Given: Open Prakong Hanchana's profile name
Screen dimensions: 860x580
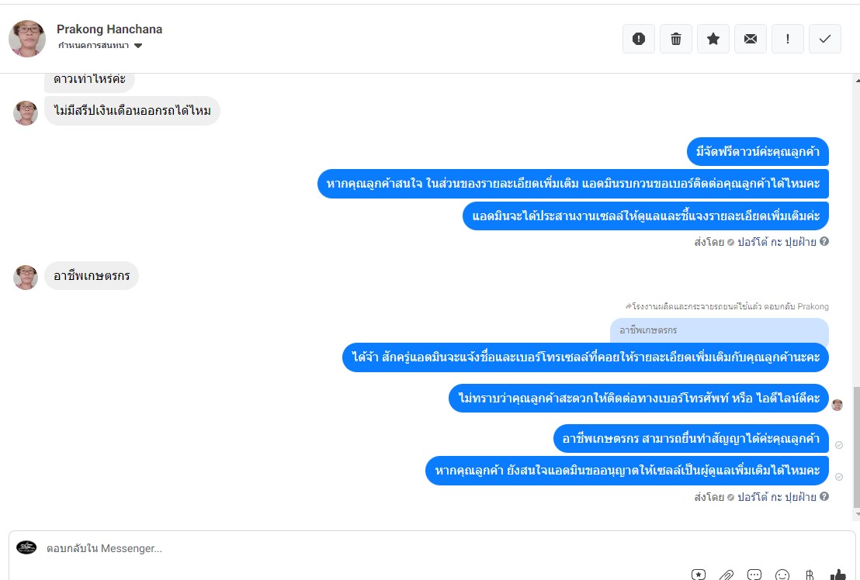Looking at the screenshot, I should coord(109,29).
